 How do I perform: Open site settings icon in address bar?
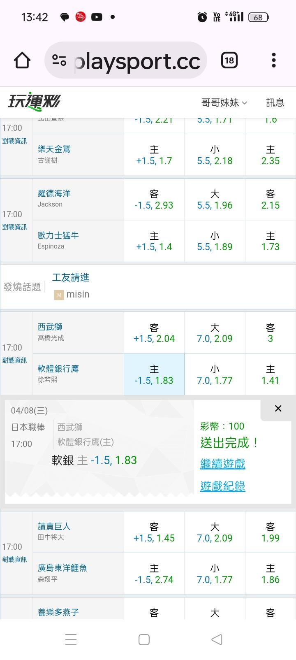click(59, 60)
